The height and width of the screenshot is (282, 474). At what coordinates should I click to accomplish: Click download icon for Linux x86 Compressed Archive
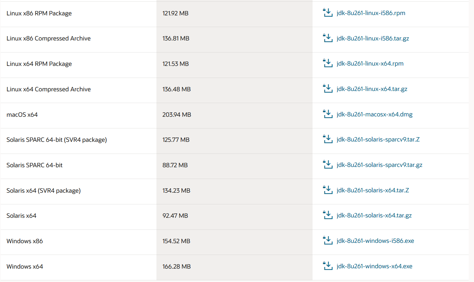(x=328, y=38)
